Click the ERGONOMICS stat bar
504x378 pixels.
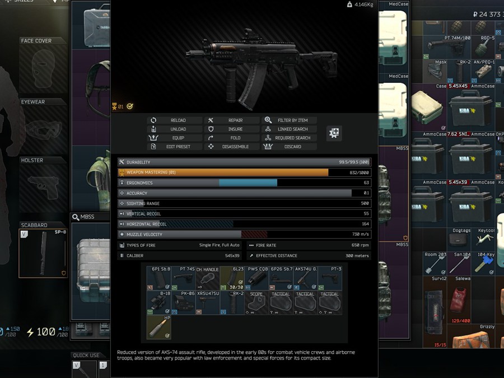[x=245, y=183]
